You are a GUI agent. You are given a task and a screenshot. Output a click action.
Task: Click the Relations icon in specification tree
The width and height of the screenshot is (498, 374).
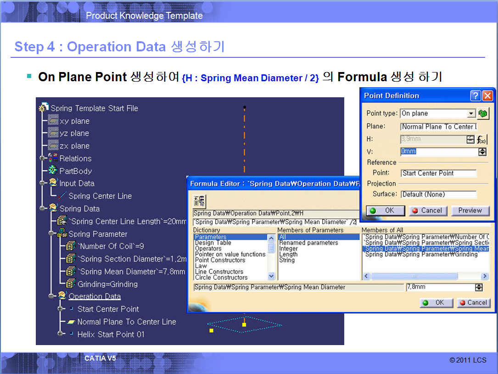(53, 158)
